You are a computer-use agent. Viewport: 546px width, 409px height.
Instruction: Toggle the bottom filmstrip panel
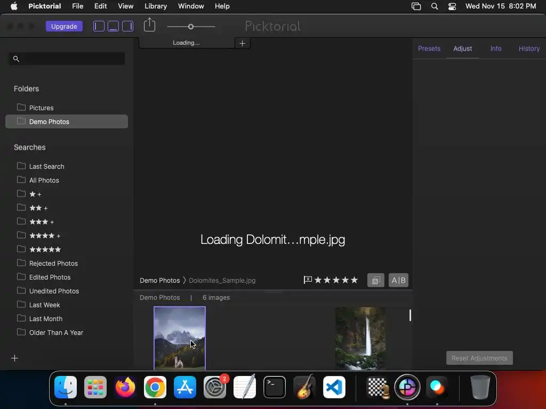coord(113,26)
